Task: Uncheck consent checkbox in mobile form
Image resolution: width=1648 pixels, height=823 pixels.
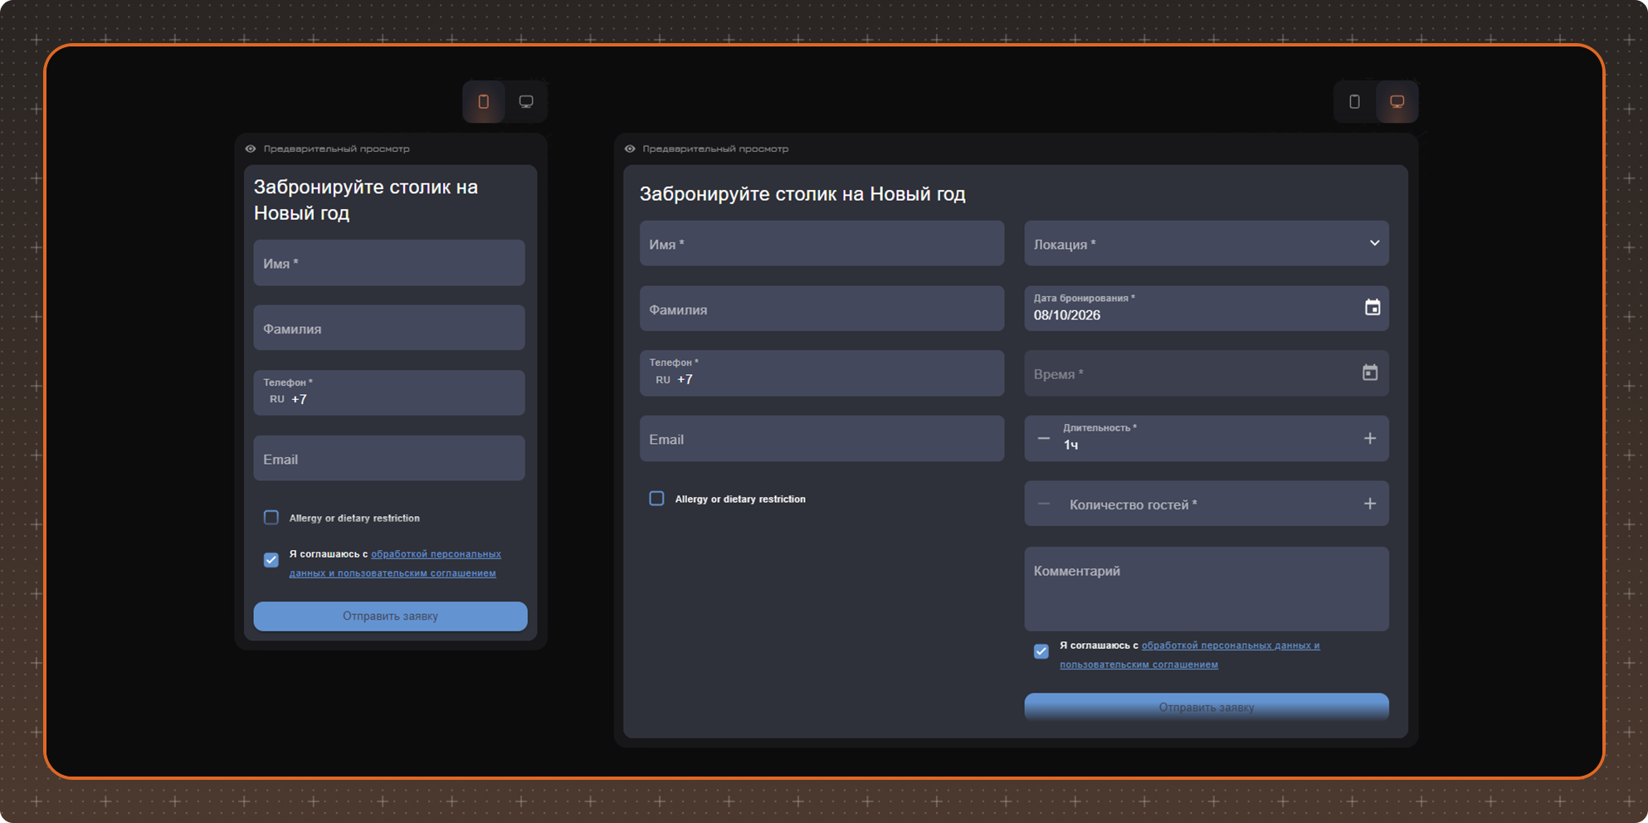Action: pos(271,560)
